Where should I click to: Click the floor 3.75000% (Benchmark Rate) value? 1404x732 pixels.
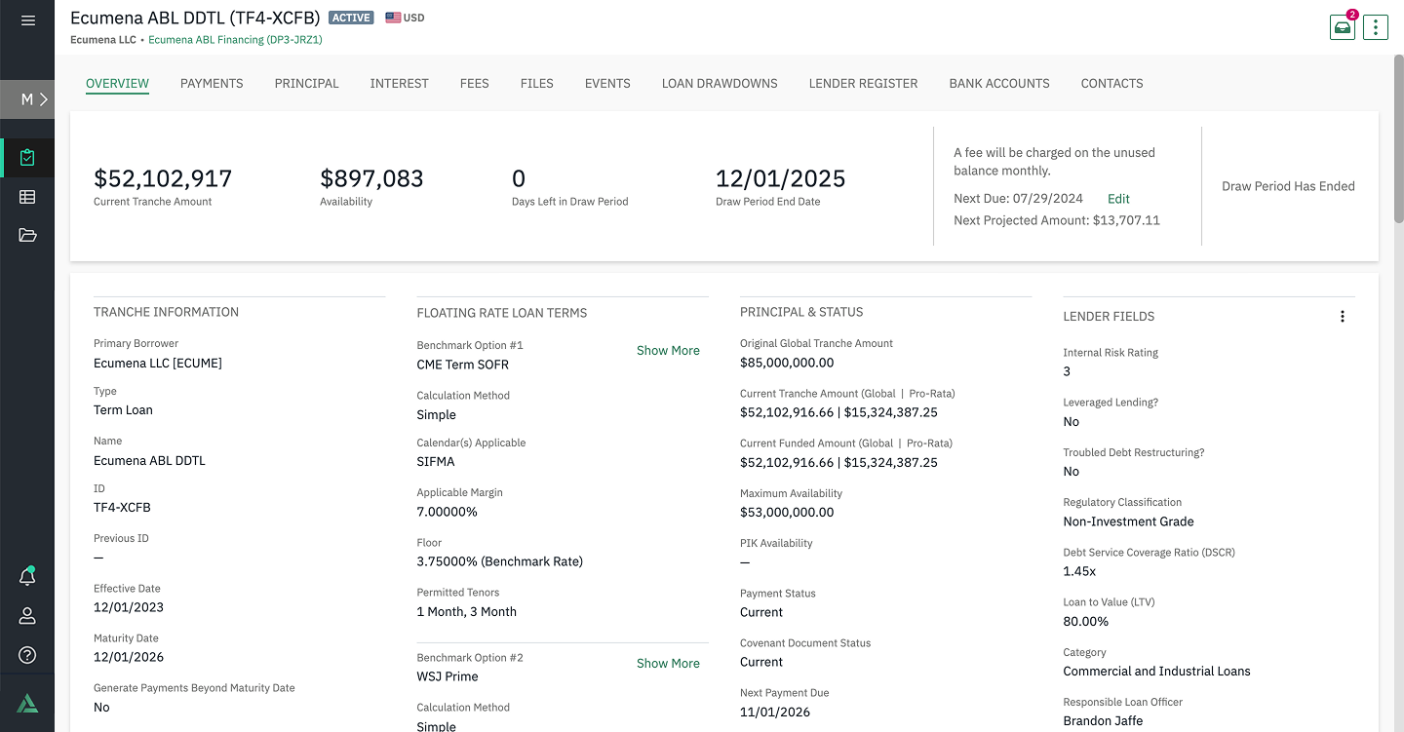(x=499, y=561)
